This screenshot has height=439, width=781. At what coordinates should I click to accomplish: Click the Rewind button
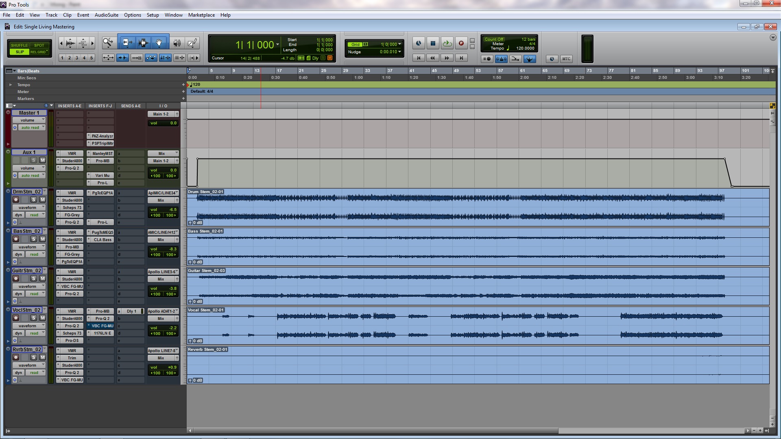(433, 58)
